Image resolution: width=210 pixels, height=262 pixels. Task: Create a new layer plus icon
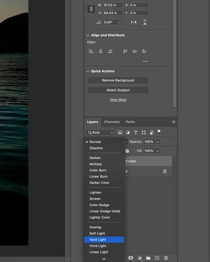point(157,258)
